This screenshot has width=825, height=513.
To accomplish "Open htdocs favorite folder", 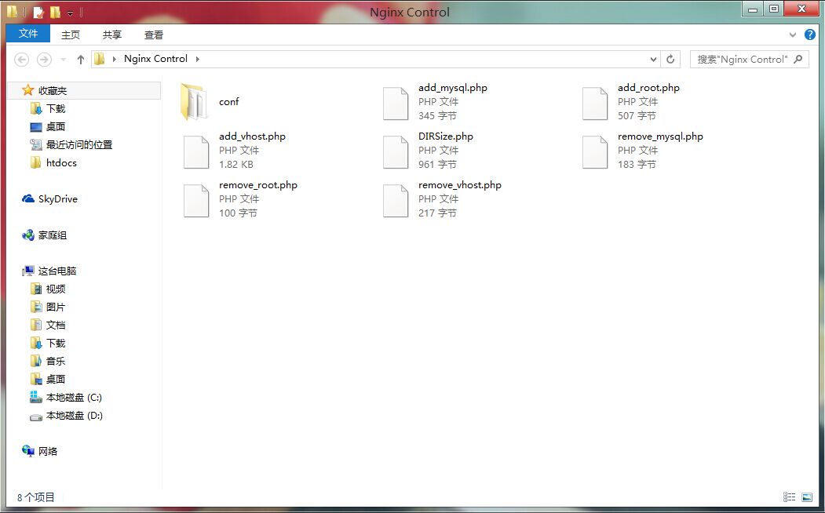I will (53, 162).
